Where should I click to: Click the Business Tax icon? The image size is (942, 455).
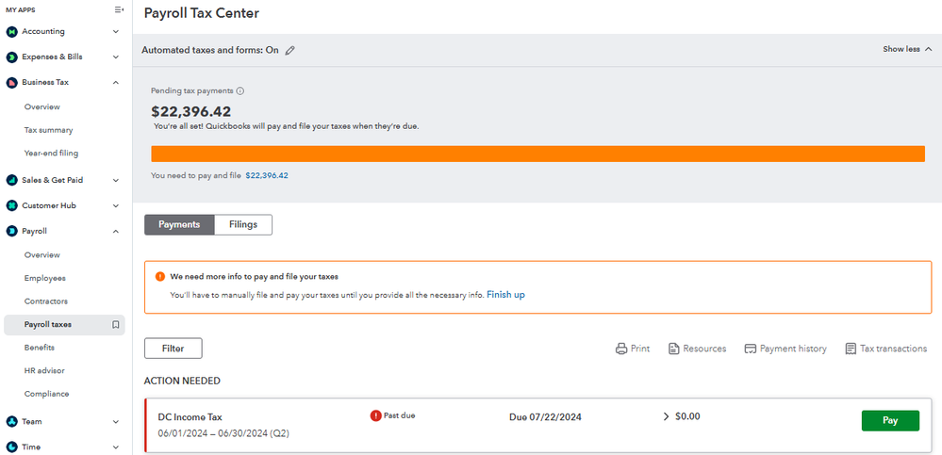click(11, 82)
